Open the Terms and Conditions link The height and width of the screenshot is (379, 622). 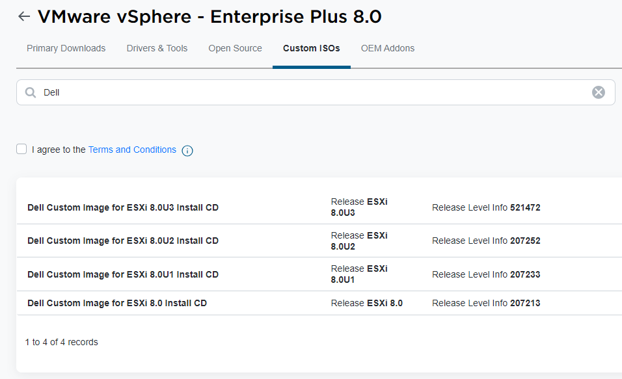[x=132, y=150]
